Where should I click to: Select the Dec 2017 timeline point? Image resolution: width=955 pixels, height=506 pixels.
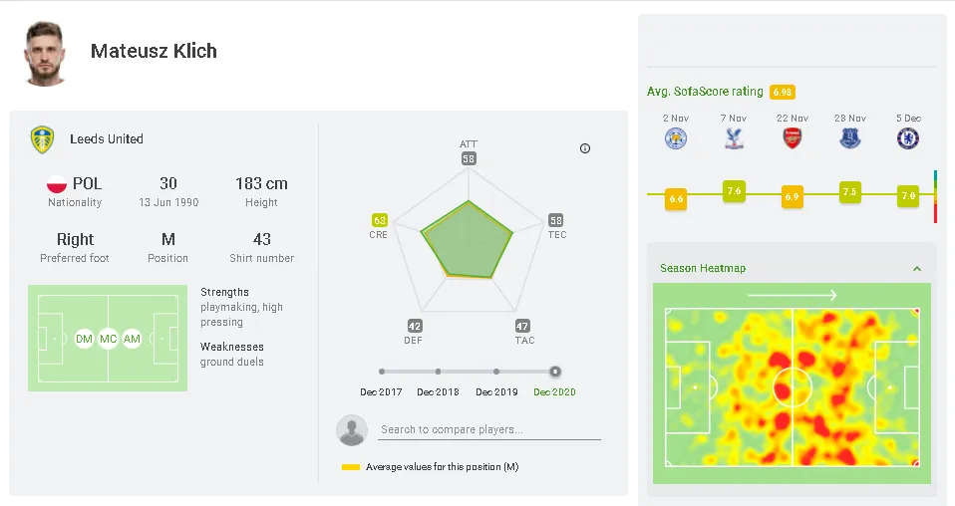(382, 372)
